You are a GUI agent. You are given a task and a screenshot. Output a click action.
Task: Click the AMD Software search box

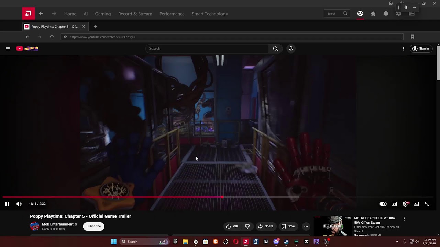click(337, 14)
